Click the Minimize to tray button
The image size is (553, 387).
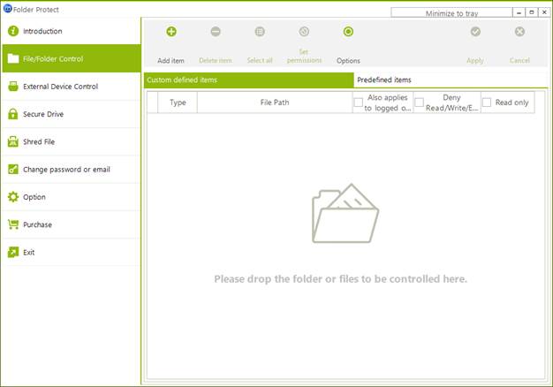[x=451, y=13]
